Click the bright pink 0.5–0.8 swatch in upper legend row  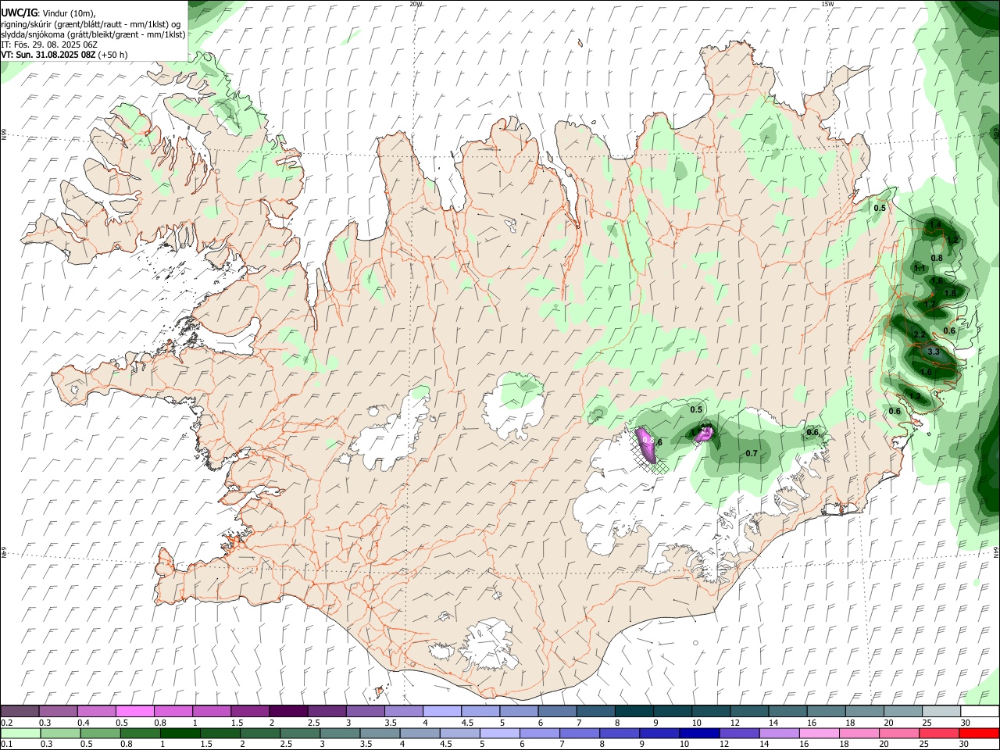(134, 712)
